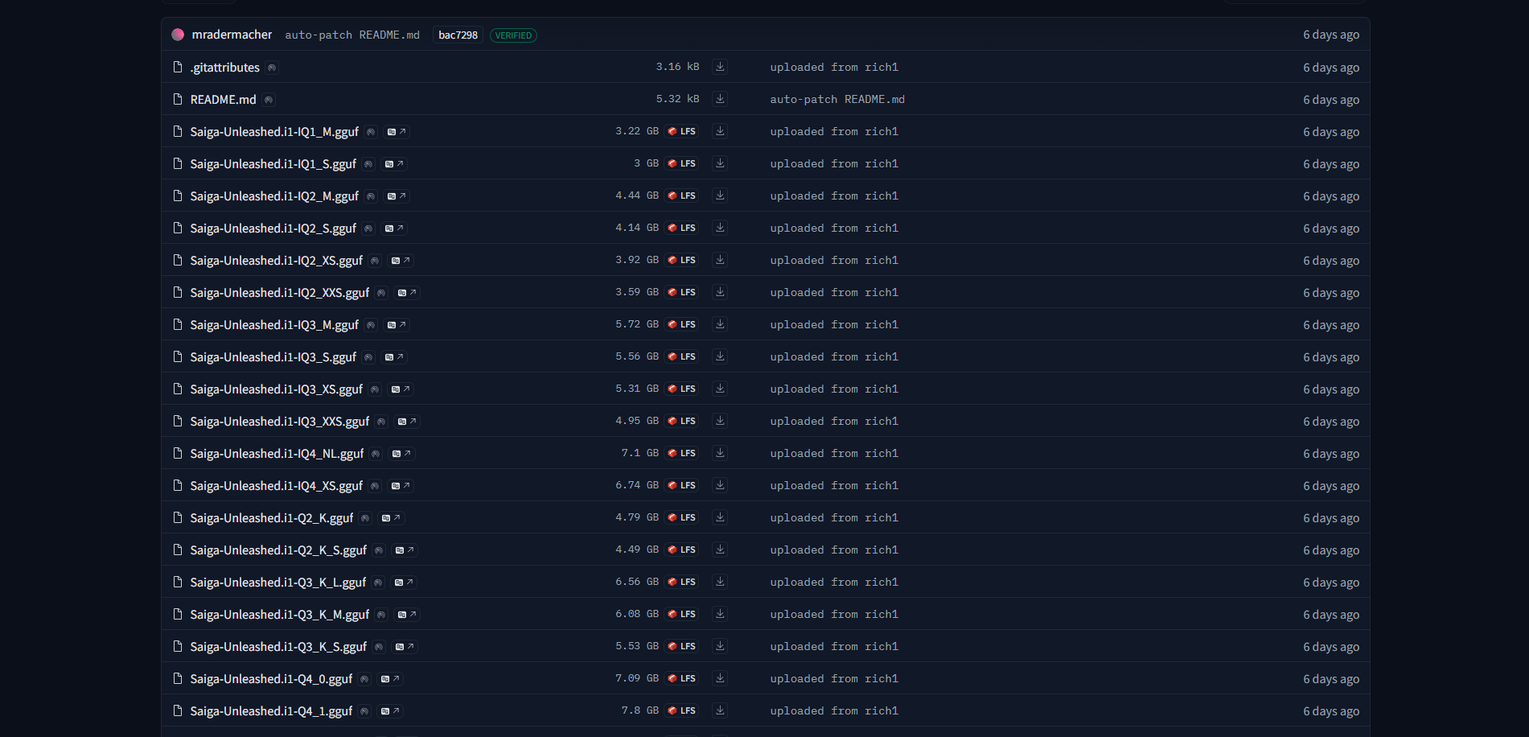Screen dimensions: 1529x737
Task: Open Saiga-Unleashed.i1-Q3_K_S.gguf file page
Action: point(278,647)
